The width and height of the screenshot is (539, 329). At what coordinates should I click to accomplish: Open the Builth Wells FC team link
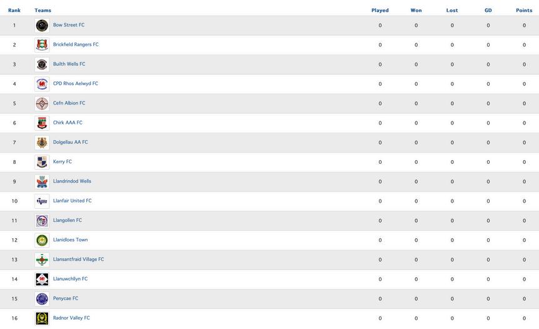click(x=69, y=64)
